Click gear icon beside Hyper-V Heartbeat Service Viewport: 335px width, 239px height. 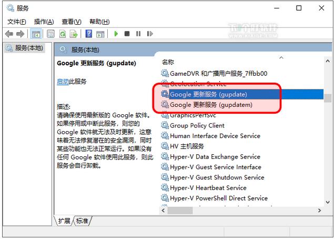click(x=165, y=187)
